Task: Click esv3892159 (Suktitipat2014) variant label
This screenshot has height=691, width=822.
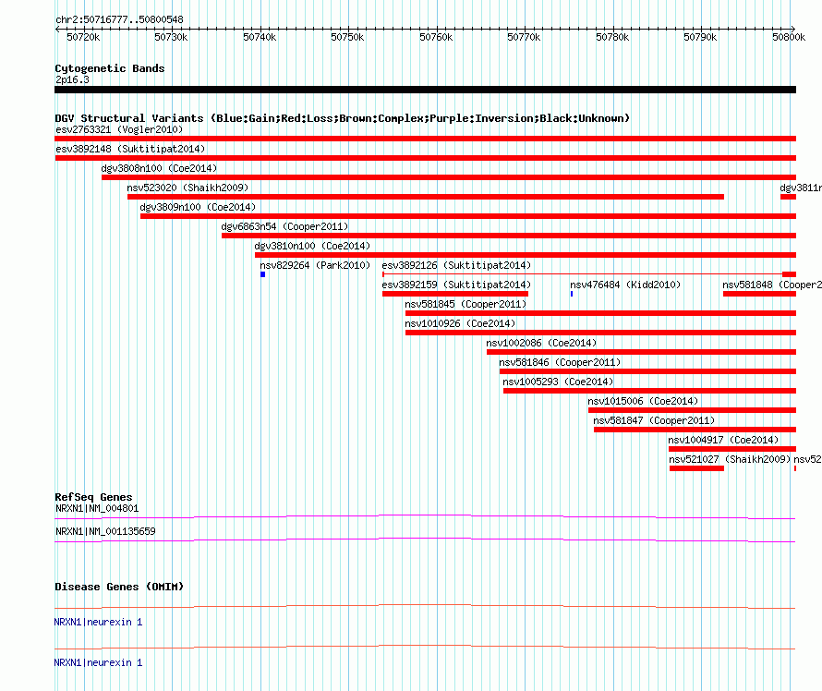Action: coord(456,285)
